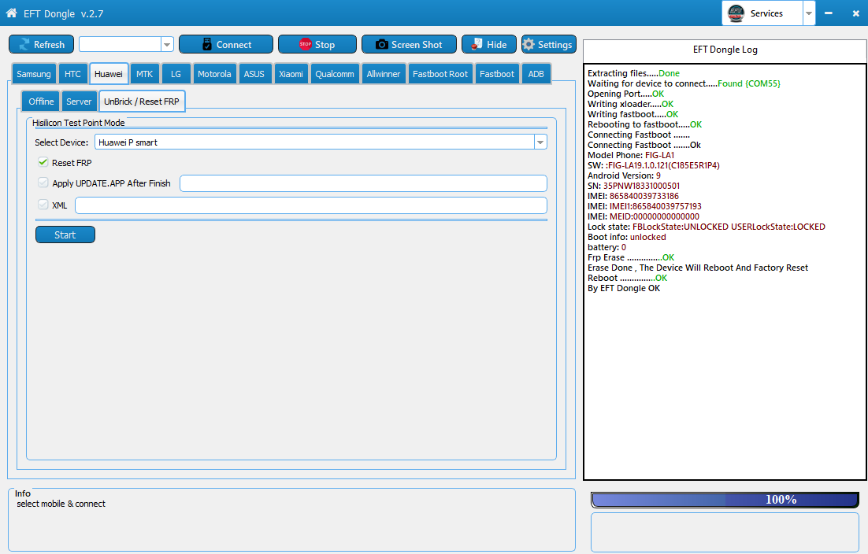Viewport: 868px width, 554px height.
Task: Click the 'Android Version: 9' log line
Action: tap(624, 175)
